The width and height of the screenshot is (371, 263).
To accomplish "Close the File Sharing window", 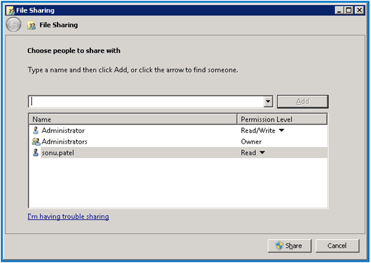I will point(358,10).
